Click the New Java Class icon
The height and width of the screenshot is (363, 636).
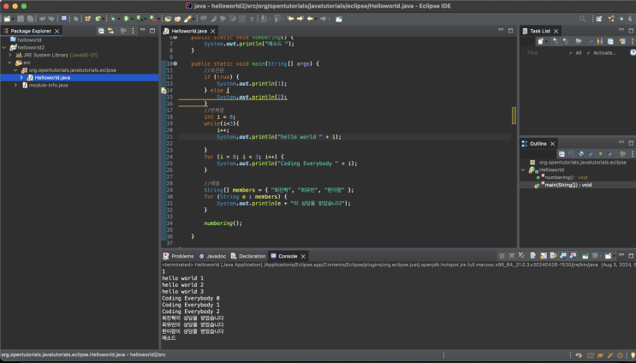coord(98,19)
